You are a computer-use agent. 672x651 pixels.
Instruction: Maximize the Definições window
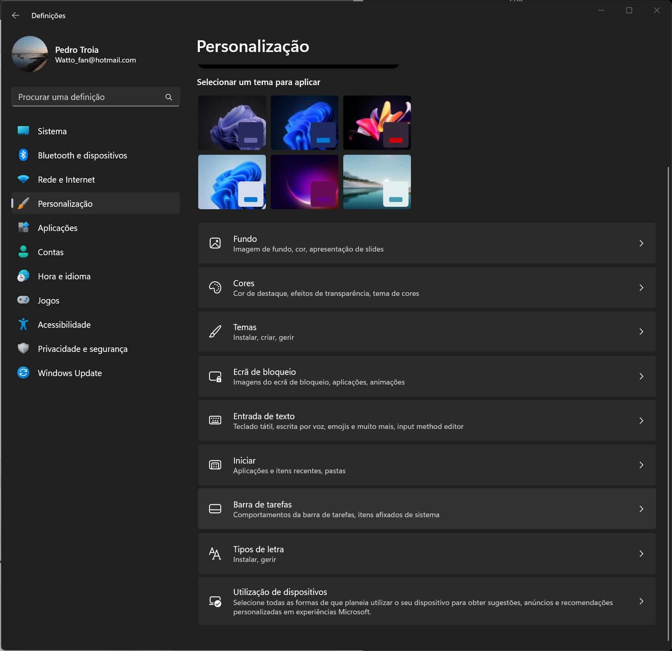click(x=629, y=10)
